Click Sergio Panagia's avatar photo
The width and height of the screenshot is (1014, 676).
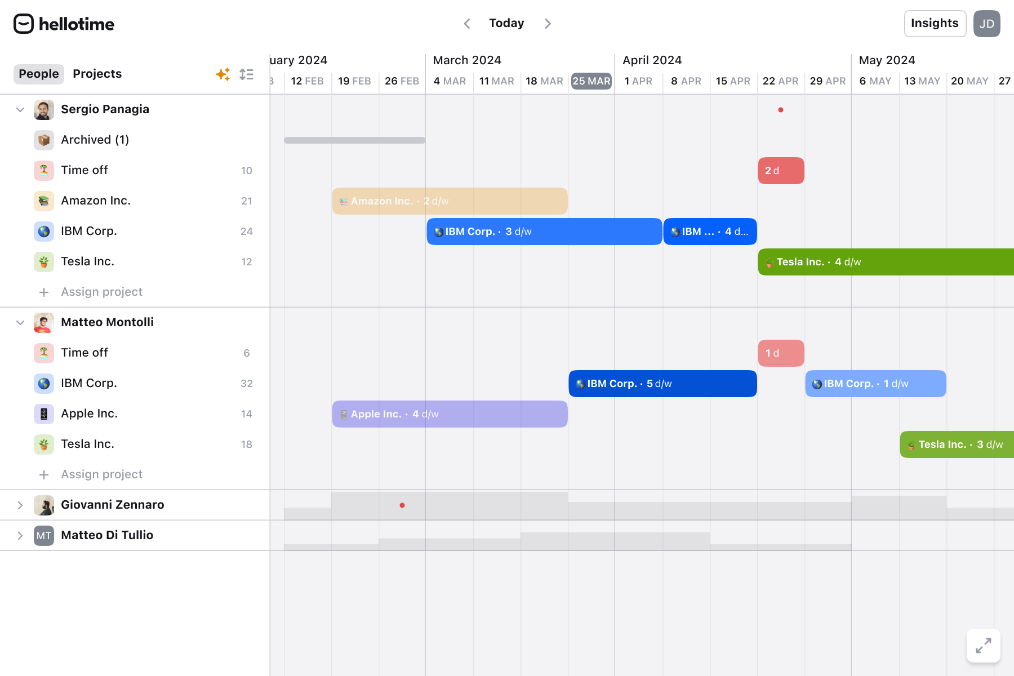pos(44,109)
